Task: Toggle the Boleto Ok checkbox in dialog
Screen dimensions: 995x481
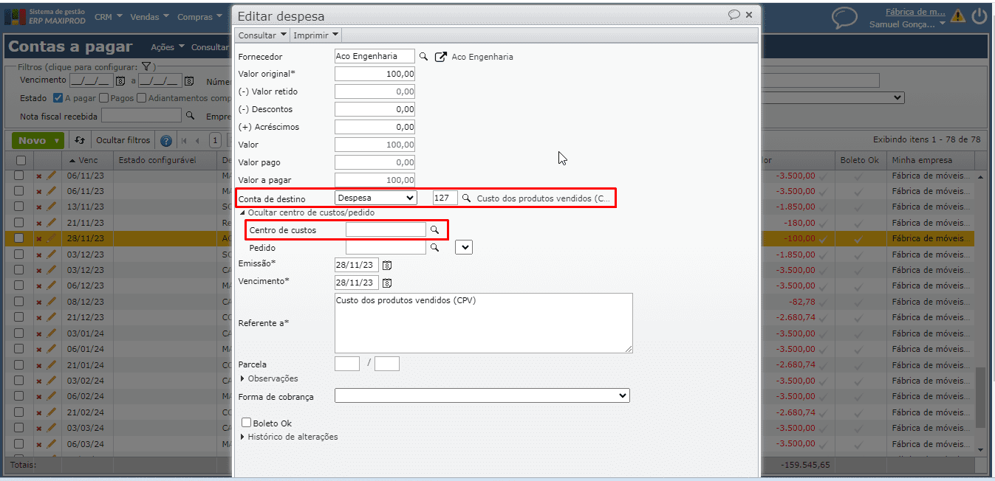Action: pos(247,423)
